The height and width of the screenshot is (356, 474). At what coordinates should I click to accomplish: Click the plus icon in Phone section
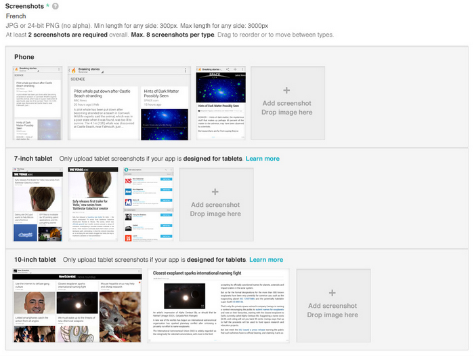coord(286,90)
